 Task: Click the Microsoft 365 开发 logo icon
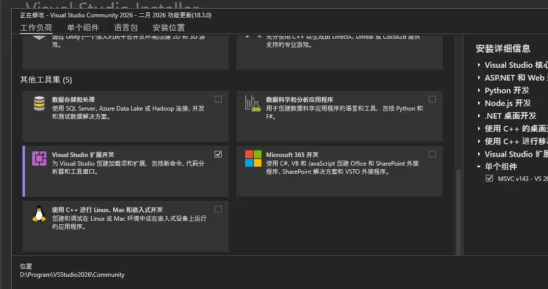[253, 159]
